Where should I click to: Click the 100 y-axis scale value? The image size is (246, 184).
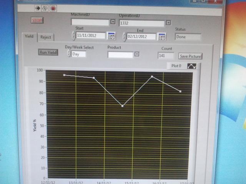click(40, 70)
